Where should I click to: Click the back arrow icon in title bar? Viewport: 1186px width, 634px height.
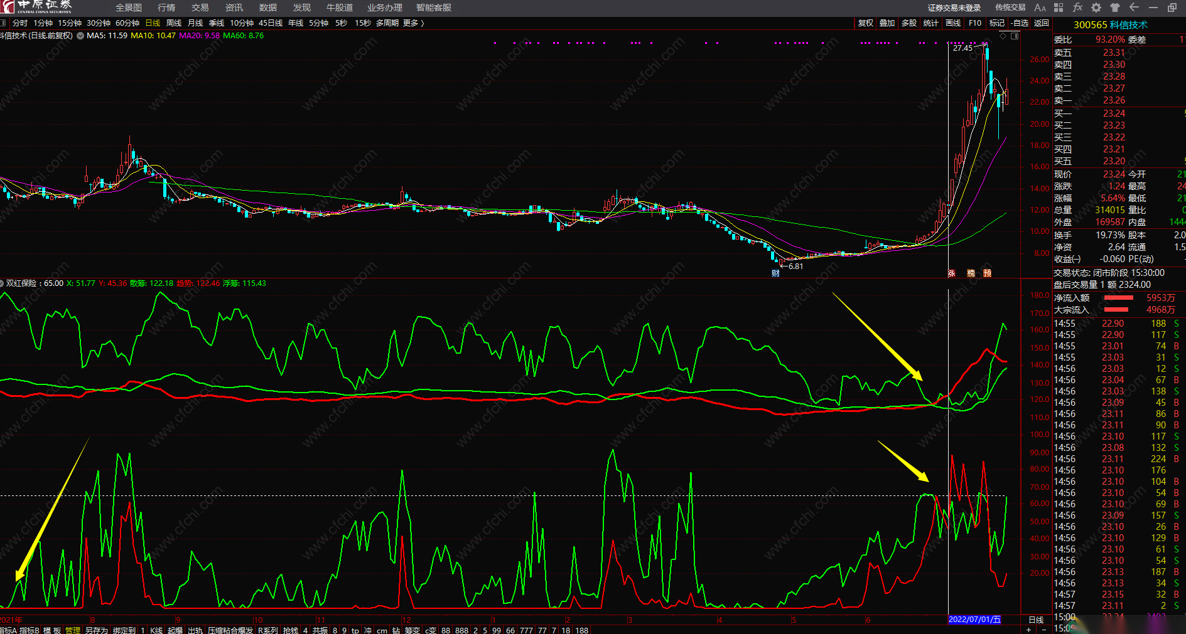point(1134,8)
